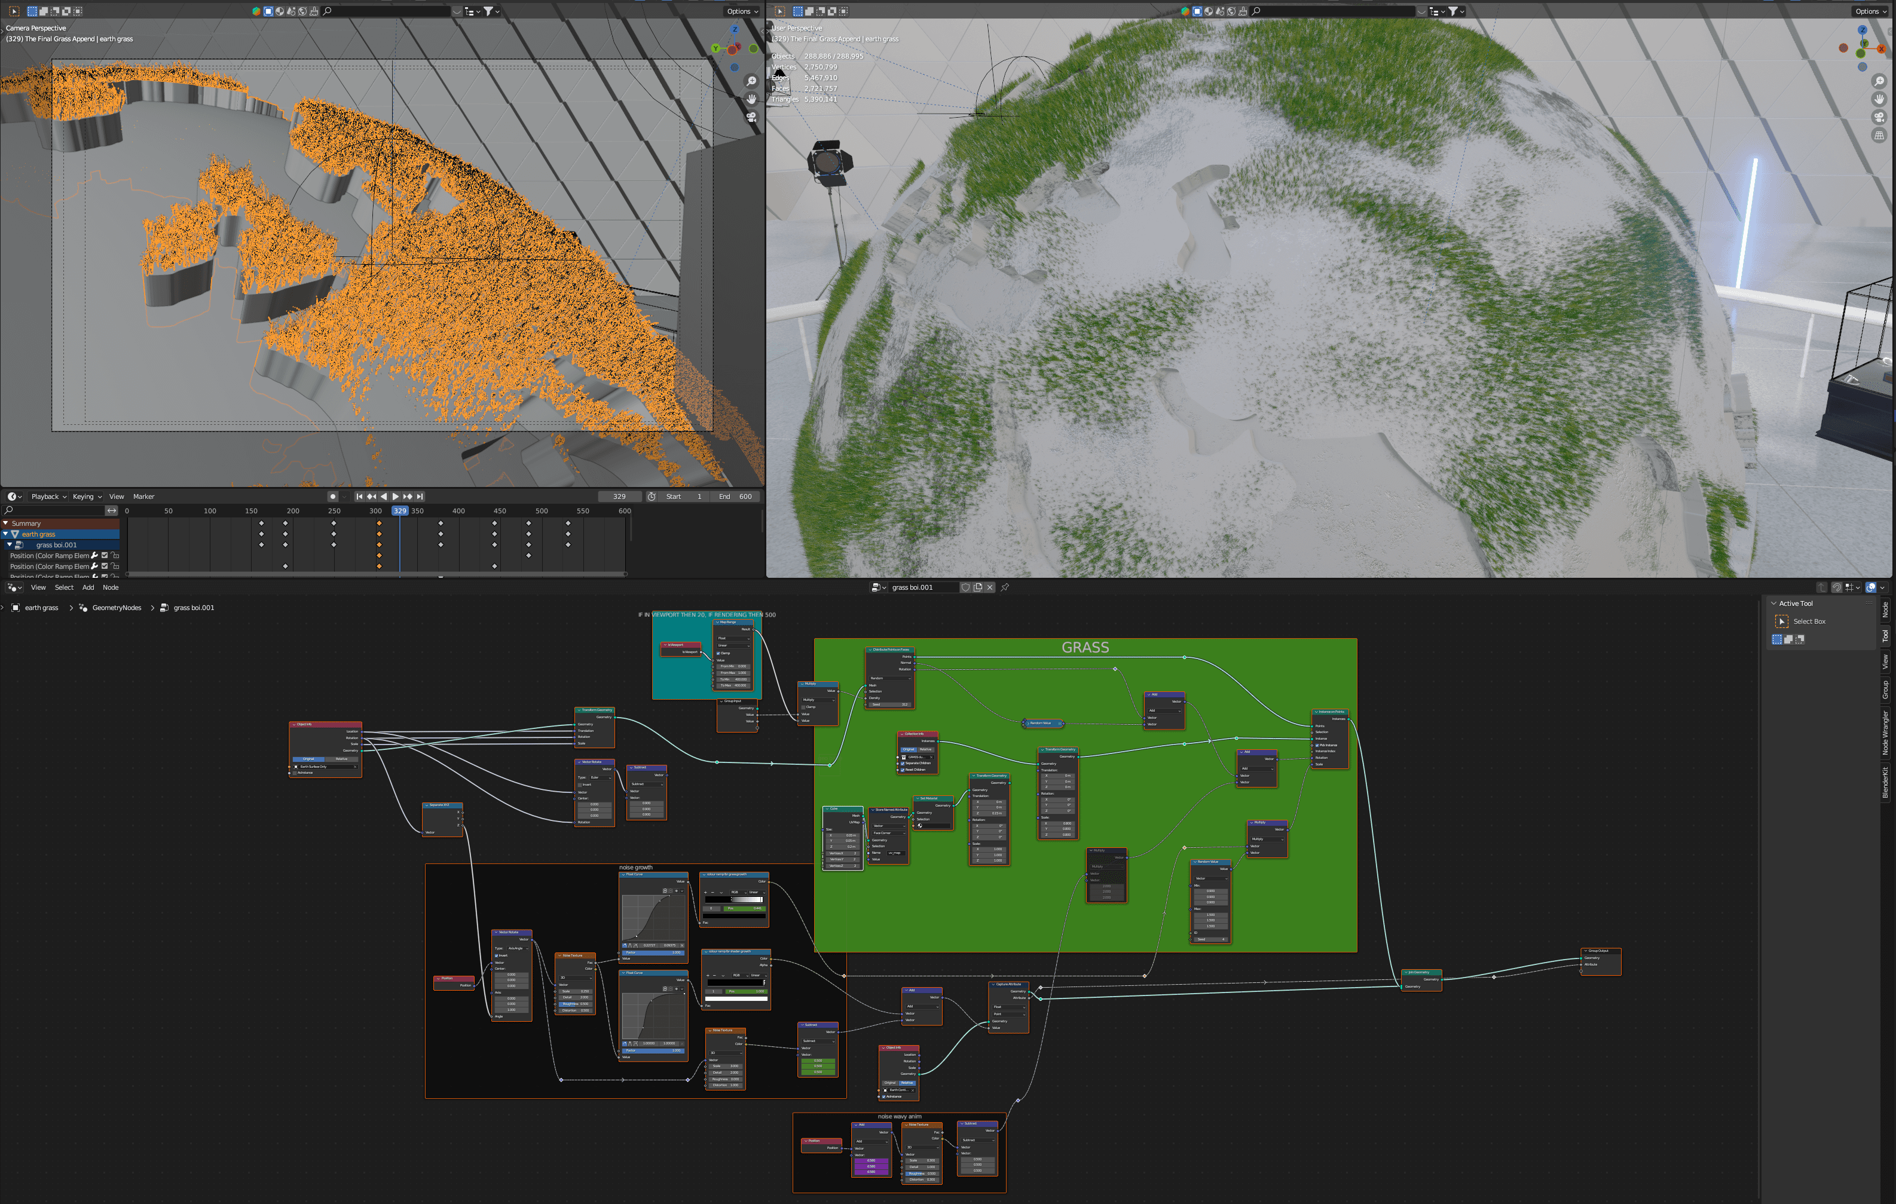Click the zoom viewport icon in right viewport

click(1879, 82)
